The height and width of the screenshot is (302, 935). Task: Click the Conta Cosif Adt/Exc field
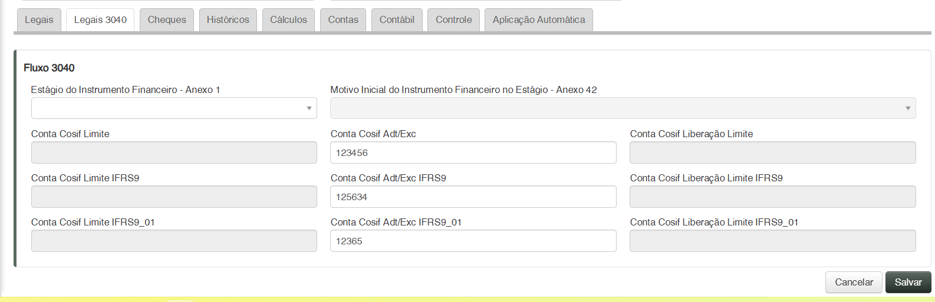[473, 152]
